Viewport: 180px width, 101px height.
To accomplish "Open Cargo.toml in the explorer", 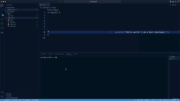I will tap(13, 26).
